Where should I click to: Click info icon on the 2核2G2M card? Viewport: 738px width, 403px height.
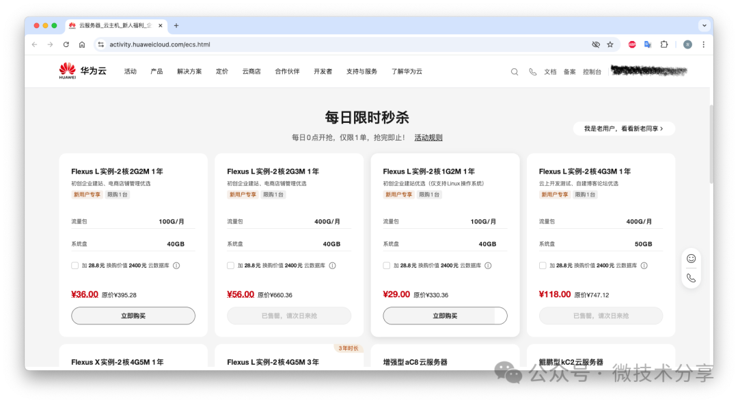[176, 265]
